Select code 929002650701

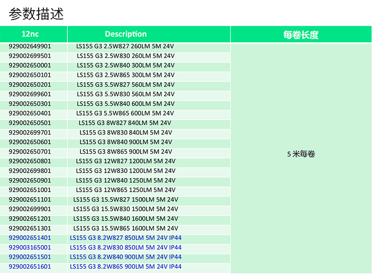click(x=30, y=152)
